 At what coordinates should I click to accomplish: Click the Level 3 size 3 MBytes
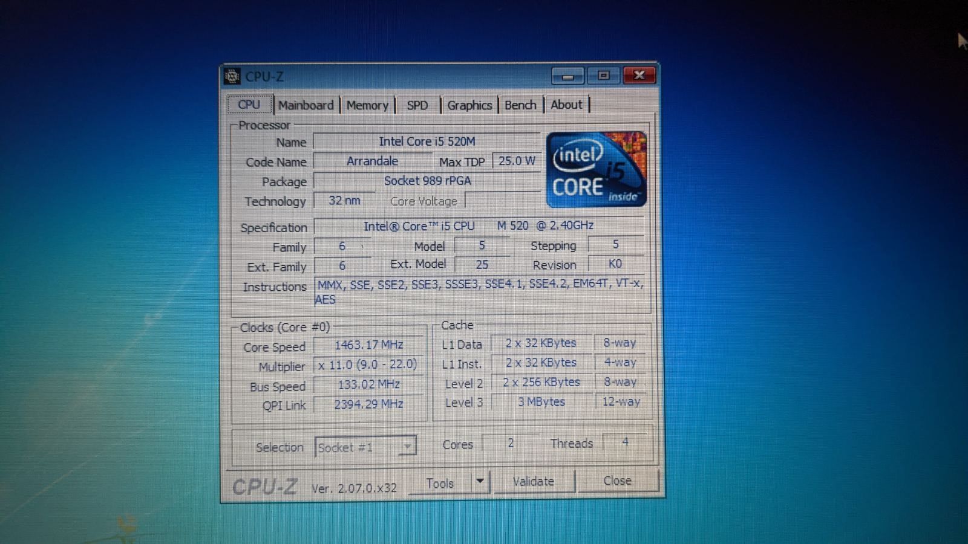[541, 402]
